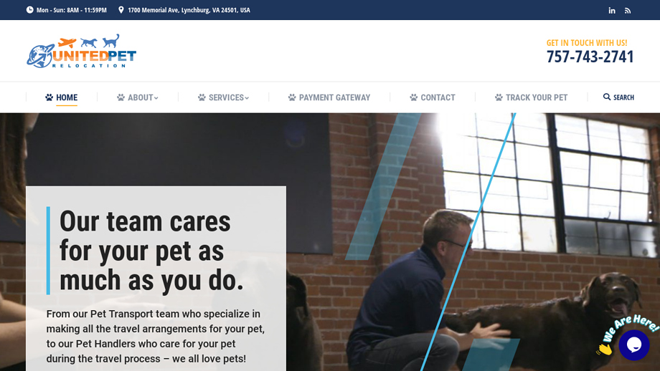Click the United Pet Relocation logo
Image resolution: width=660 pixels, height=371 pixels.
[81, 51]
